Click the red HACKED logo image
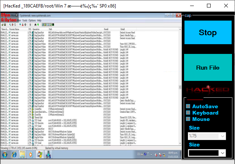The image size is (235, 164). coord(208,89)
